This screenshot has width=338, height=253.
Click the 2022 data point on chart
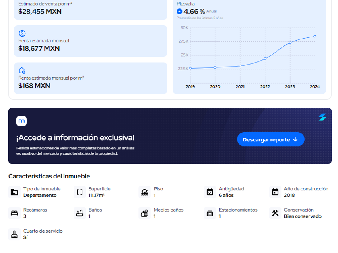265,59
